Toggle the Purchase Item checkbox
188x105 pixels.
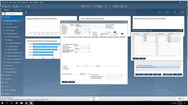coord(106,28)
